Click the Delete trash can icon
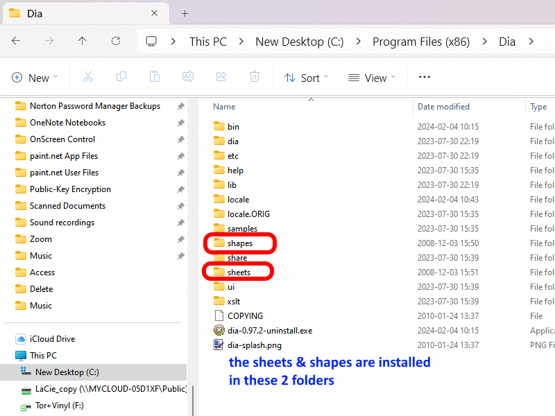Screen dimensions: 555x416 tap(255, 77)
